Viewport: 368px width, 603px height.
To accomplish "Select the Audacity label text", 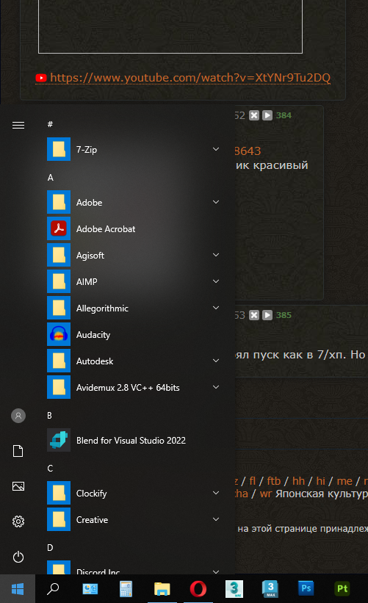I will coord(93,335).
